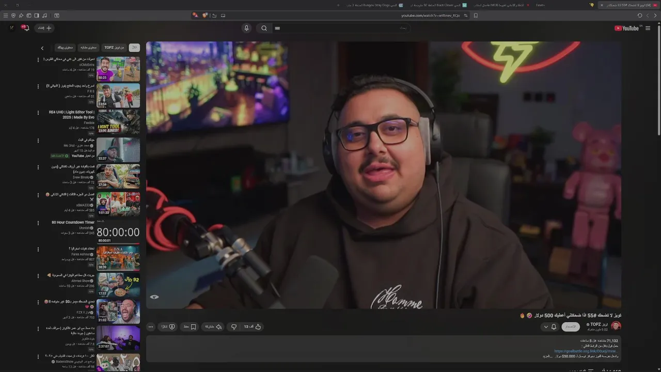661x372 pixels.
Task: Click the search magnifier button
Action: tap(264, 28)
